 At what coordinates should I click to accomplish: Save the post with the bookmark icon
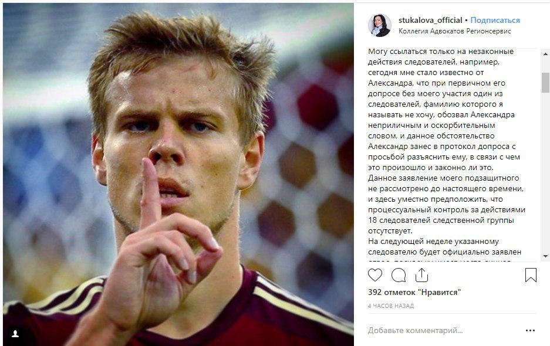(x=531, y=275)
